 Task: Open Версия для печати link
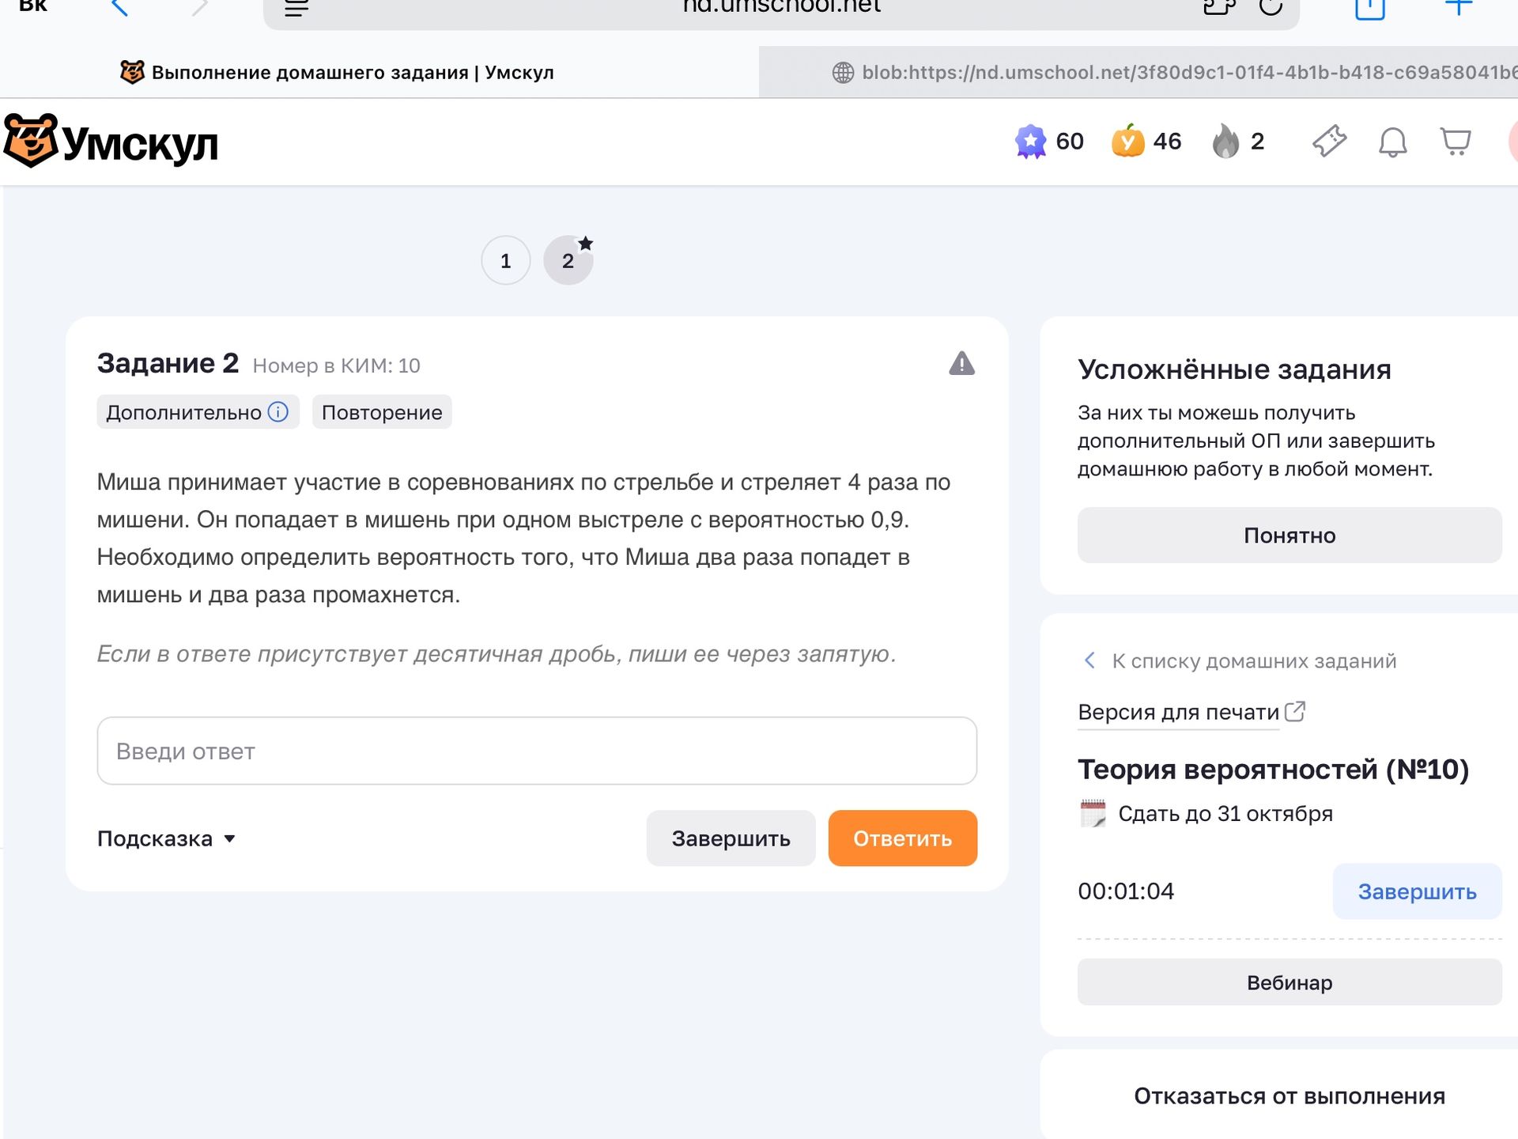tap(1191, 712)
